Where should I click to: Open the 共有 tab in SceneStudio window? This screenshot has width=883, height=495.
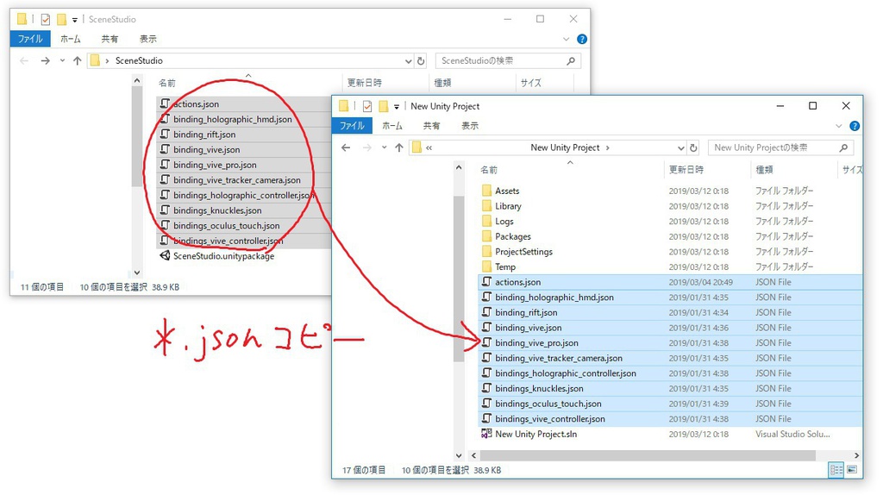(110, 39)
